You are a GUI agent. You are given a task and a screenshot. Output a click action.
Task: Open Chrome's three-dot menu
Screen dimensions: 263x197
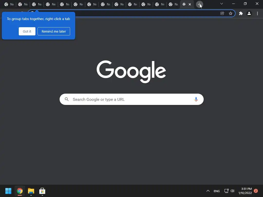[257, 13]
